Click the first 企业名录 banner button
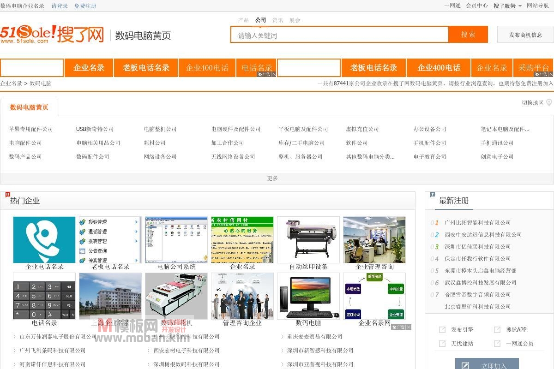This screenshot has width=554, height=369. [x=89, y=68]
